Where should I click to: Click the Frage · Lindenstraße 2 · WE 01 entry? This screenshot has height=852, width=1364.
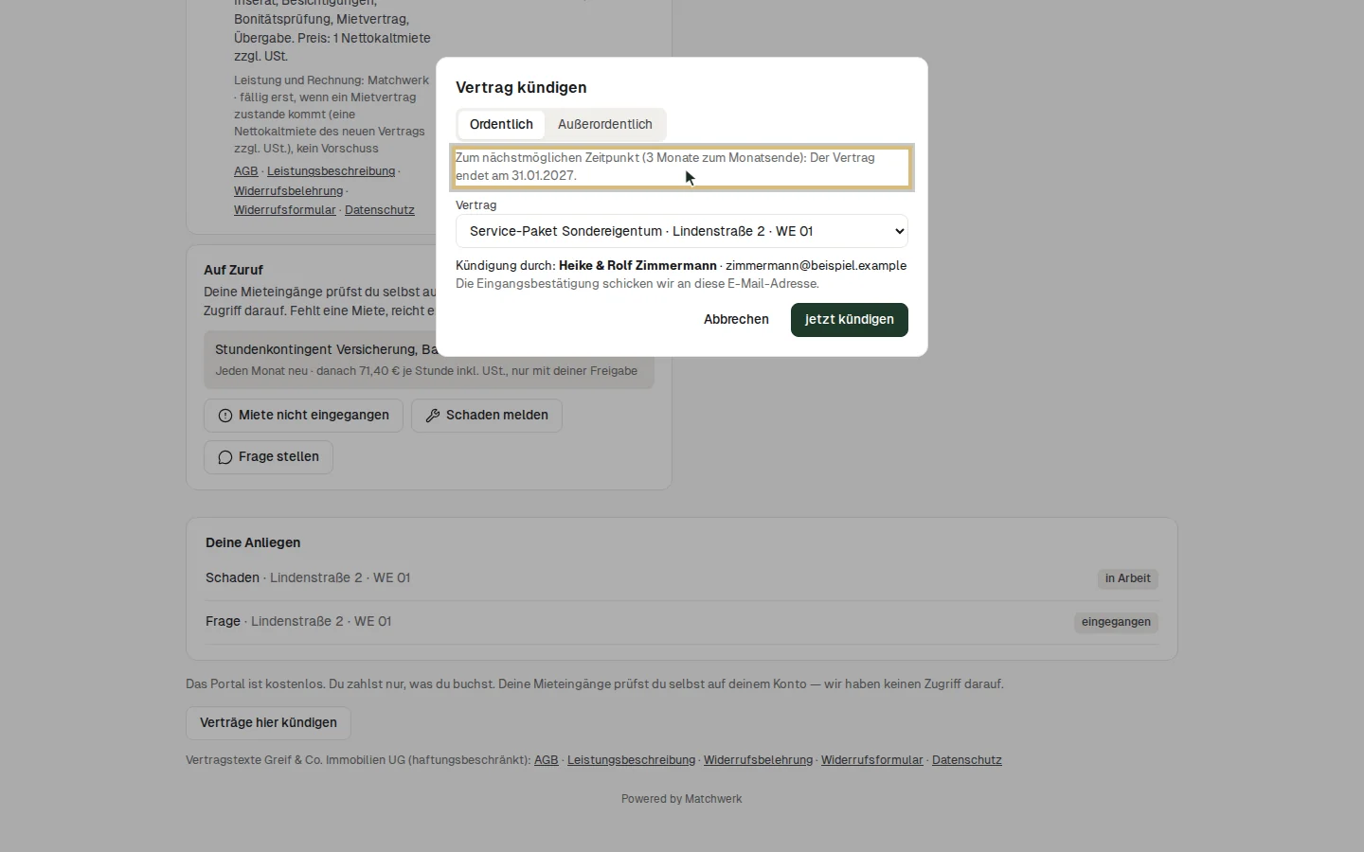(682, 622)
